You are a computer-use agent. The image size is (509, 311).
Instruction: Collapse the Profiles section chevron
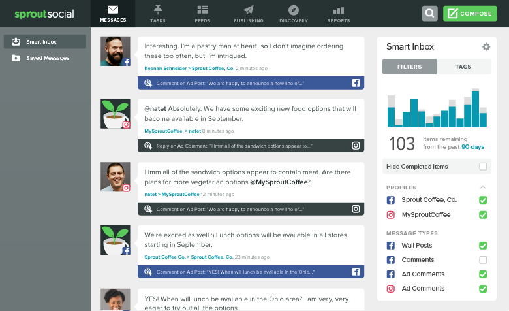coord(483,187)
